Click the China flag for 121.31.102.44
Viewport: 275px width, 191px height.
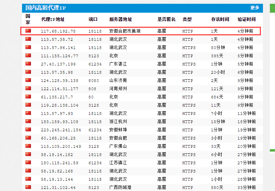[x=28, y=187]
